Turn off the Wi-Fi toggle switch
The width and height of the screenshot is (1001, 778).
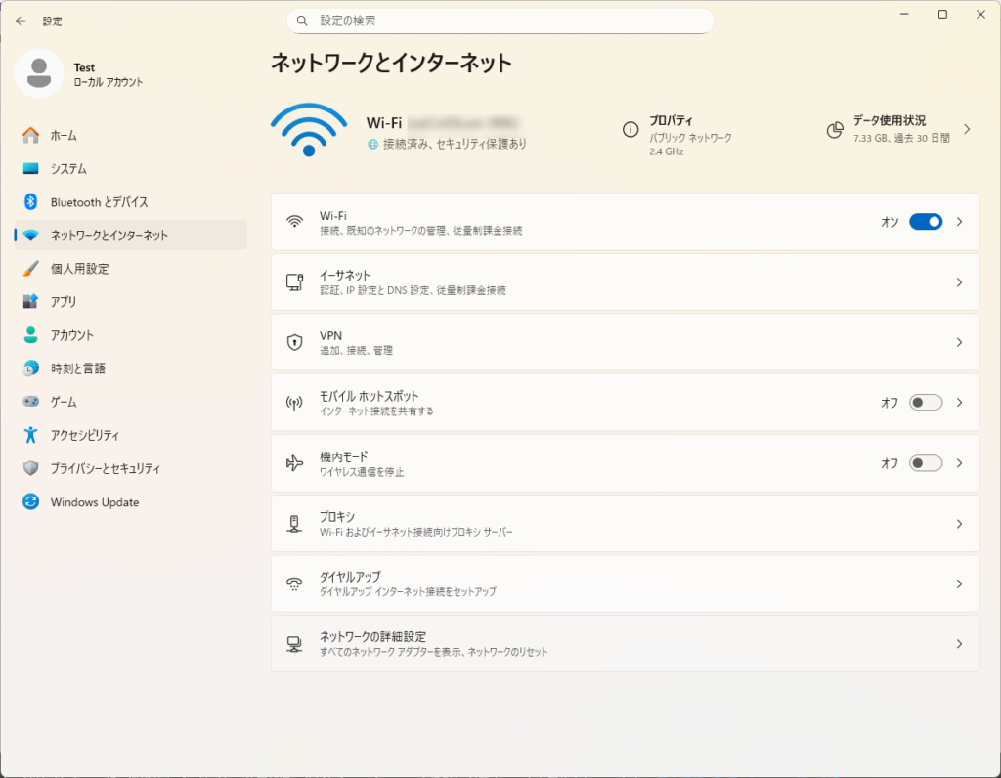tap(925, 222)
